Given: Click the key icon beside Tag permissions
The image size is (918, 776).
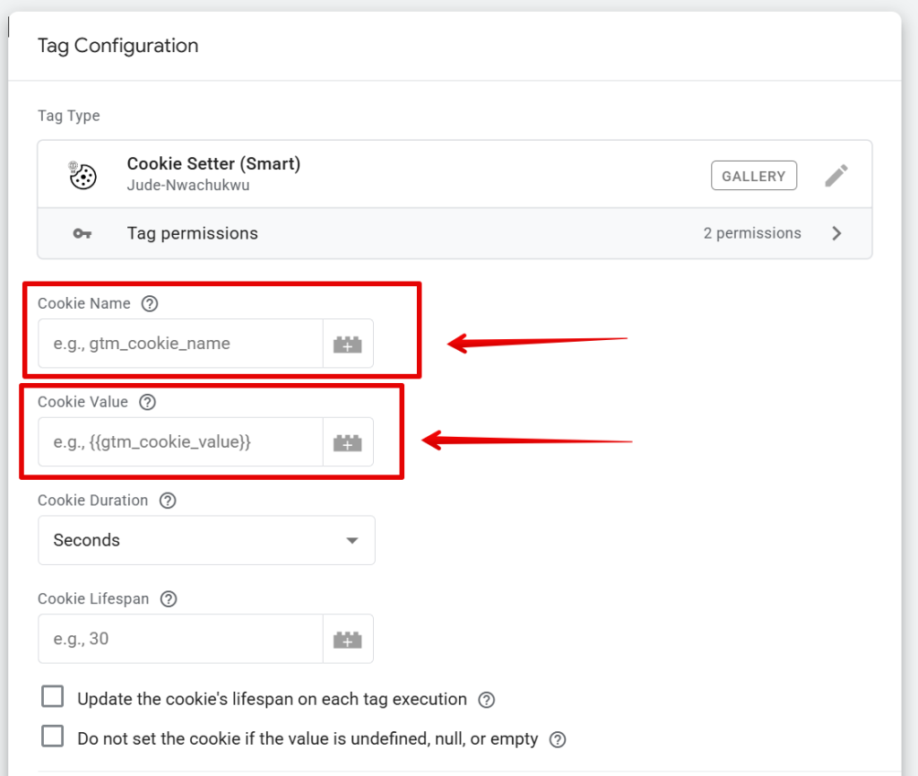Looking at the screenshot, I should point(82,233).
